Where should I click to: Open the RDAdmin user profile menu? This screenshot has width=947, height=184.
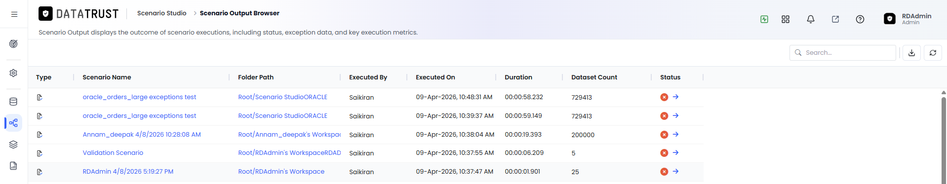pos(908,19)
